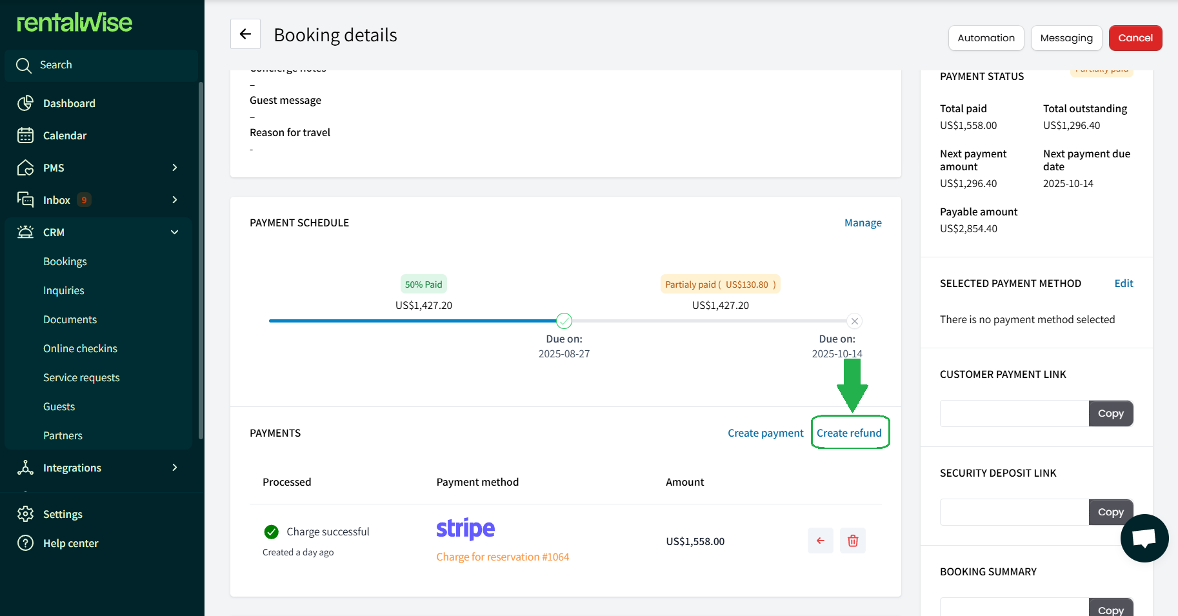Open Settings gear in sidebar
Screen dimensions: 1178x616
click(25, 514)
